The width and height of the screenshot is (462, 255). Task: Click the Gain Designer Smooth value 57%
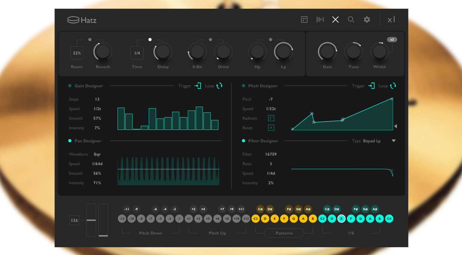pos(97,118)
